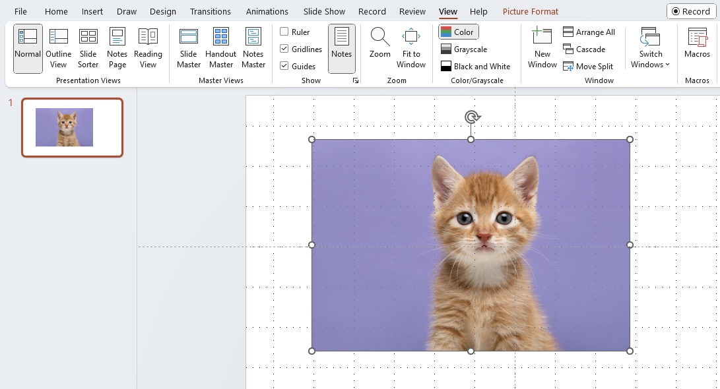Switch to the Record tab

[x=372, y=11]
